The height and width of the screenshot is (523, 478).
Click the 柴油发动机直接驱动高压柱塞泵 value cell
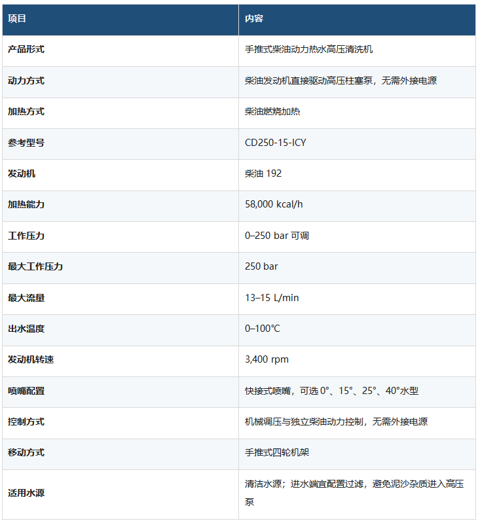[x=357, y=82]
